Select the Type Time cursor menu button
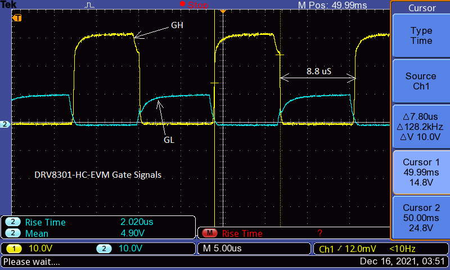Viewport: 450px width, 270px height. [421, 35]
